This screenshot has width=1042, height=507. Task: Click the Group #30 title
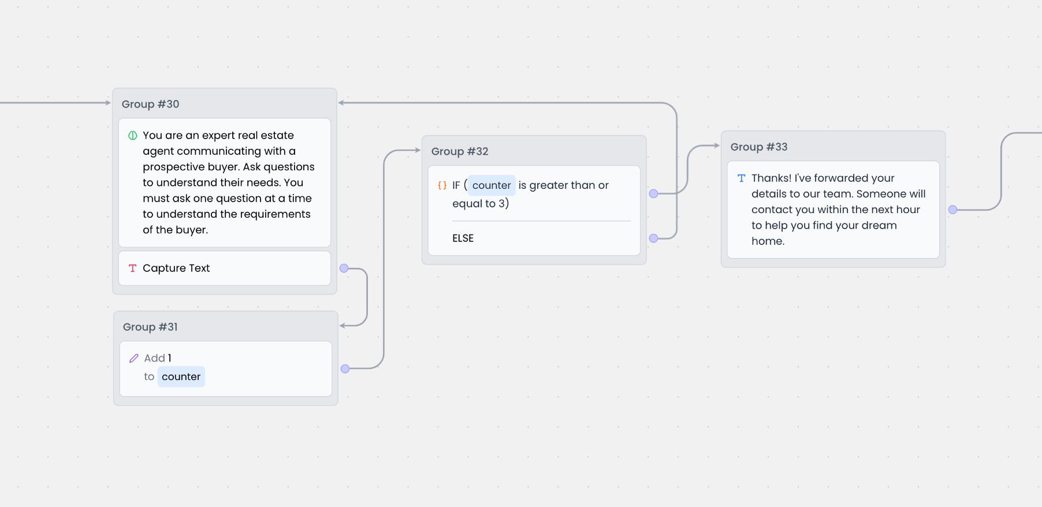150,104
